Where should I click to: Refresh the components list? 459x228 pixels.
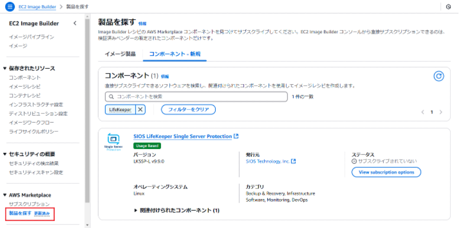pos(439,76)
